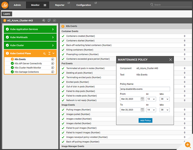Click the status icon of K8s Garbage Collections
193x150 pixels.
pyautogui.click(x=12, y=72)
